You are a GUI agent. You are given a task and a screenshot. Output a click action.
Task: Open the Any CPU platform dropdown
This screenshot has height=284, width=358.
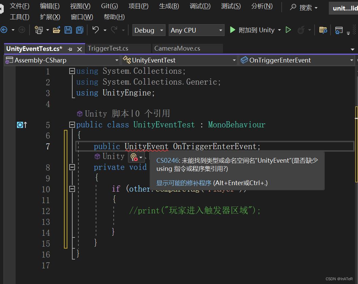coord(196,30)
